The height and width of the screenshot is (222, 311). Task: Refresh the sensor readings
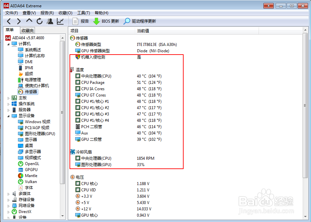click(x=40, y=21)
